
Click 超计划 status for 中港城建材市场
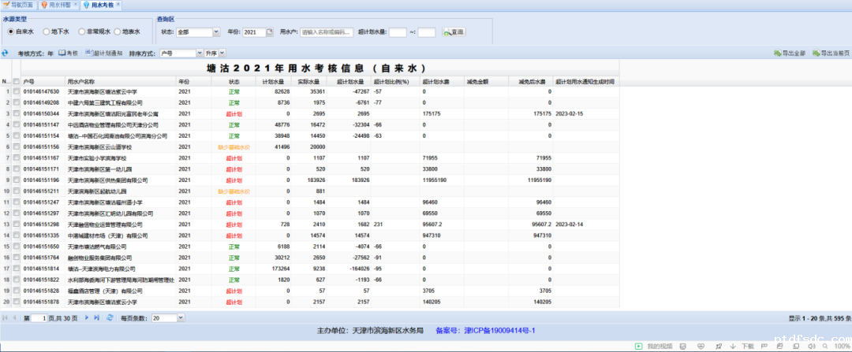coord(234,236)
